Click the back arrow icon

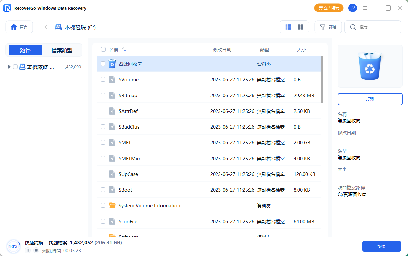click(48, 27)
